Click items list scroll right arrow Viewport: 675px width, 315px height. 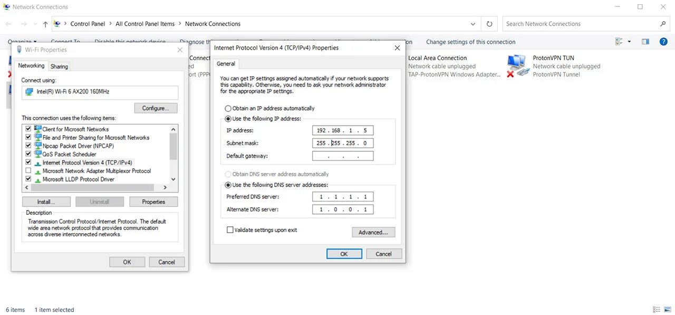point(165,188)
